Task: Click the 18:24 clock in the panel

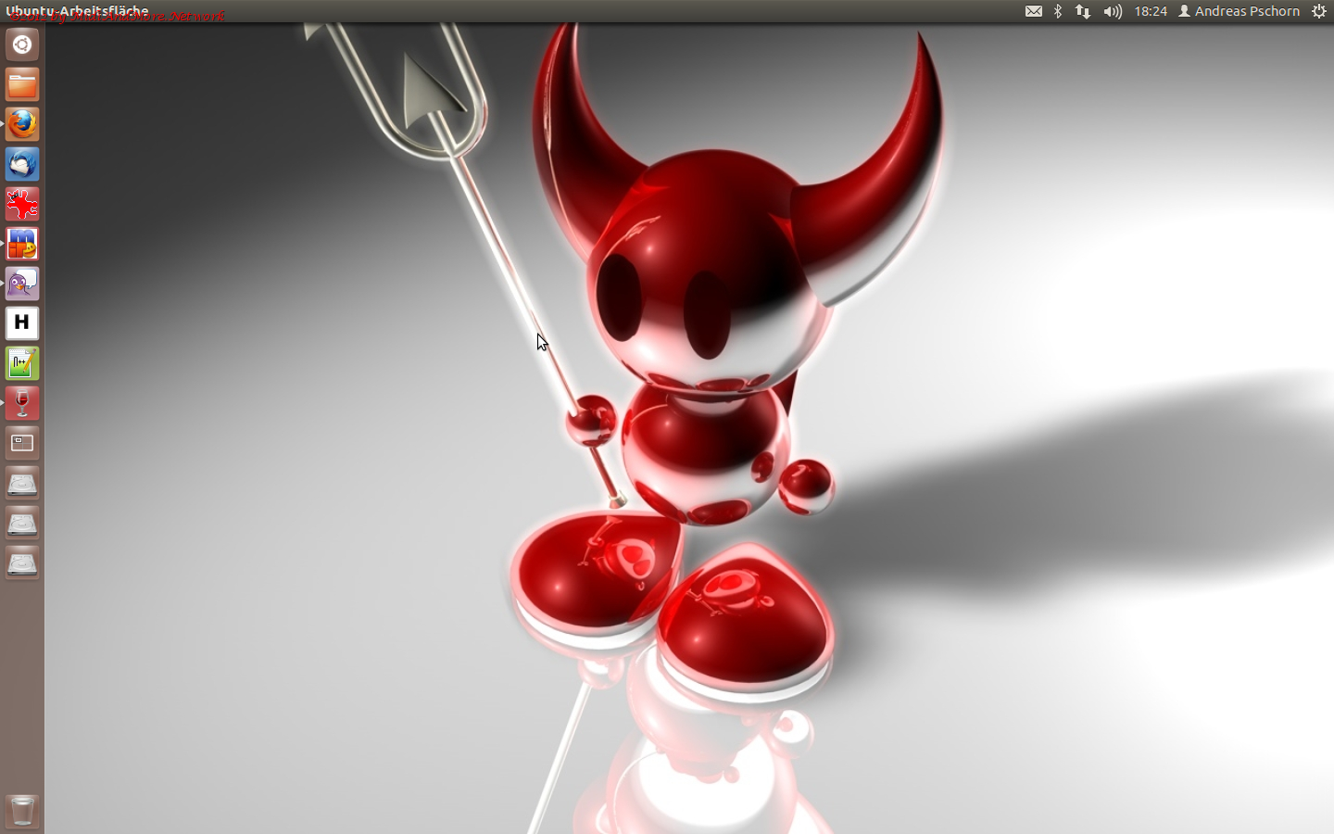Action: tap(1151, 11)
